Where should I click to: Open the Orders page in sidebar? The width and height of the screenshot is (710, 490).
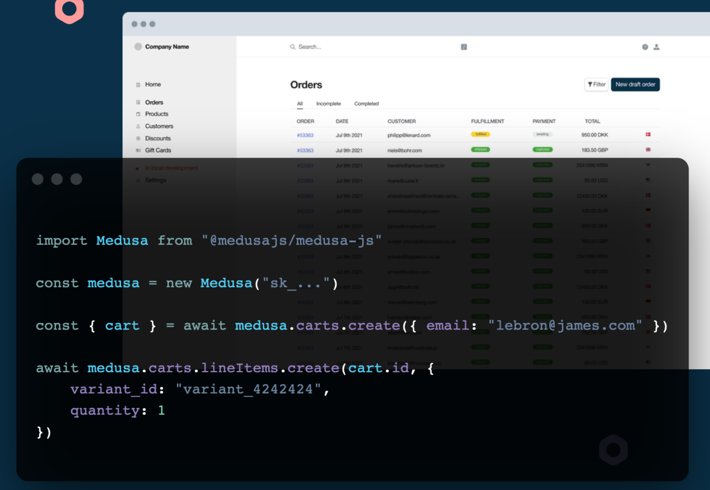point(154,102)
